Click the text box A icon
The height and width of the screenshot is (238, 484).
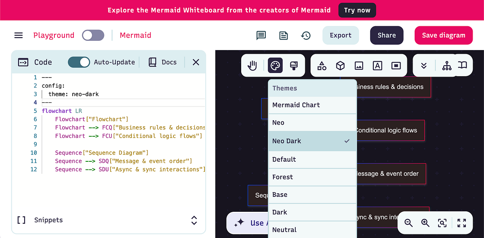pos(377,66)
